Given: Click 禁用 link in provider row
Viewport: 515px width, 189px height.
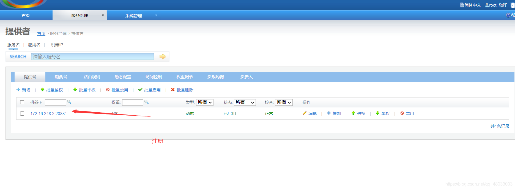Looking at the screenshot, I should tap(410, 113).
